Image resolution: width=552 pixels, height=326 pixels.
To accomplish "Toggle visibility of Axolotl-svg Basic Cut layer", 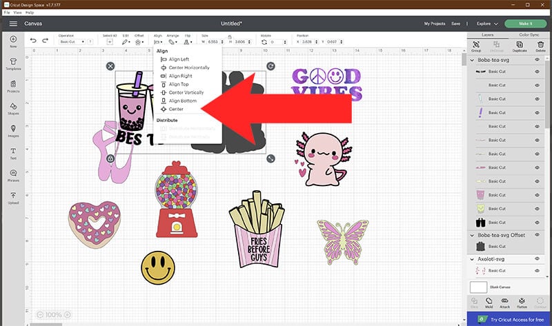I will pos(537,270).
